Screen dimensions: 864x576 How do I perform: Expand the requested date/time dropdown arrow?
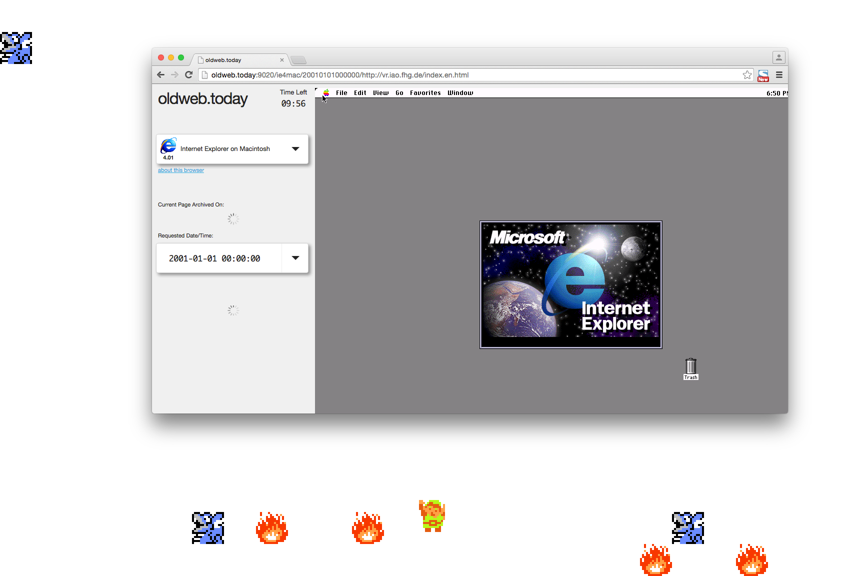pos(295,258)
